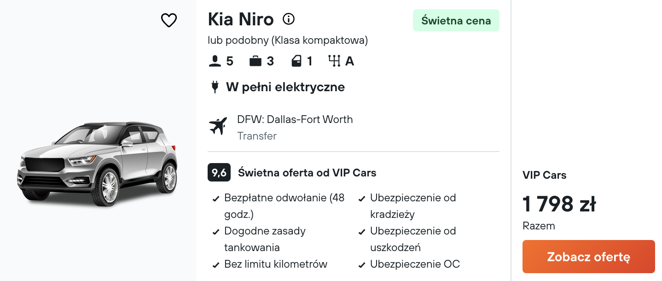Screen dimensions: 662x281
Task: Click the Zobacz ofertę button
Action: (588, 257)
